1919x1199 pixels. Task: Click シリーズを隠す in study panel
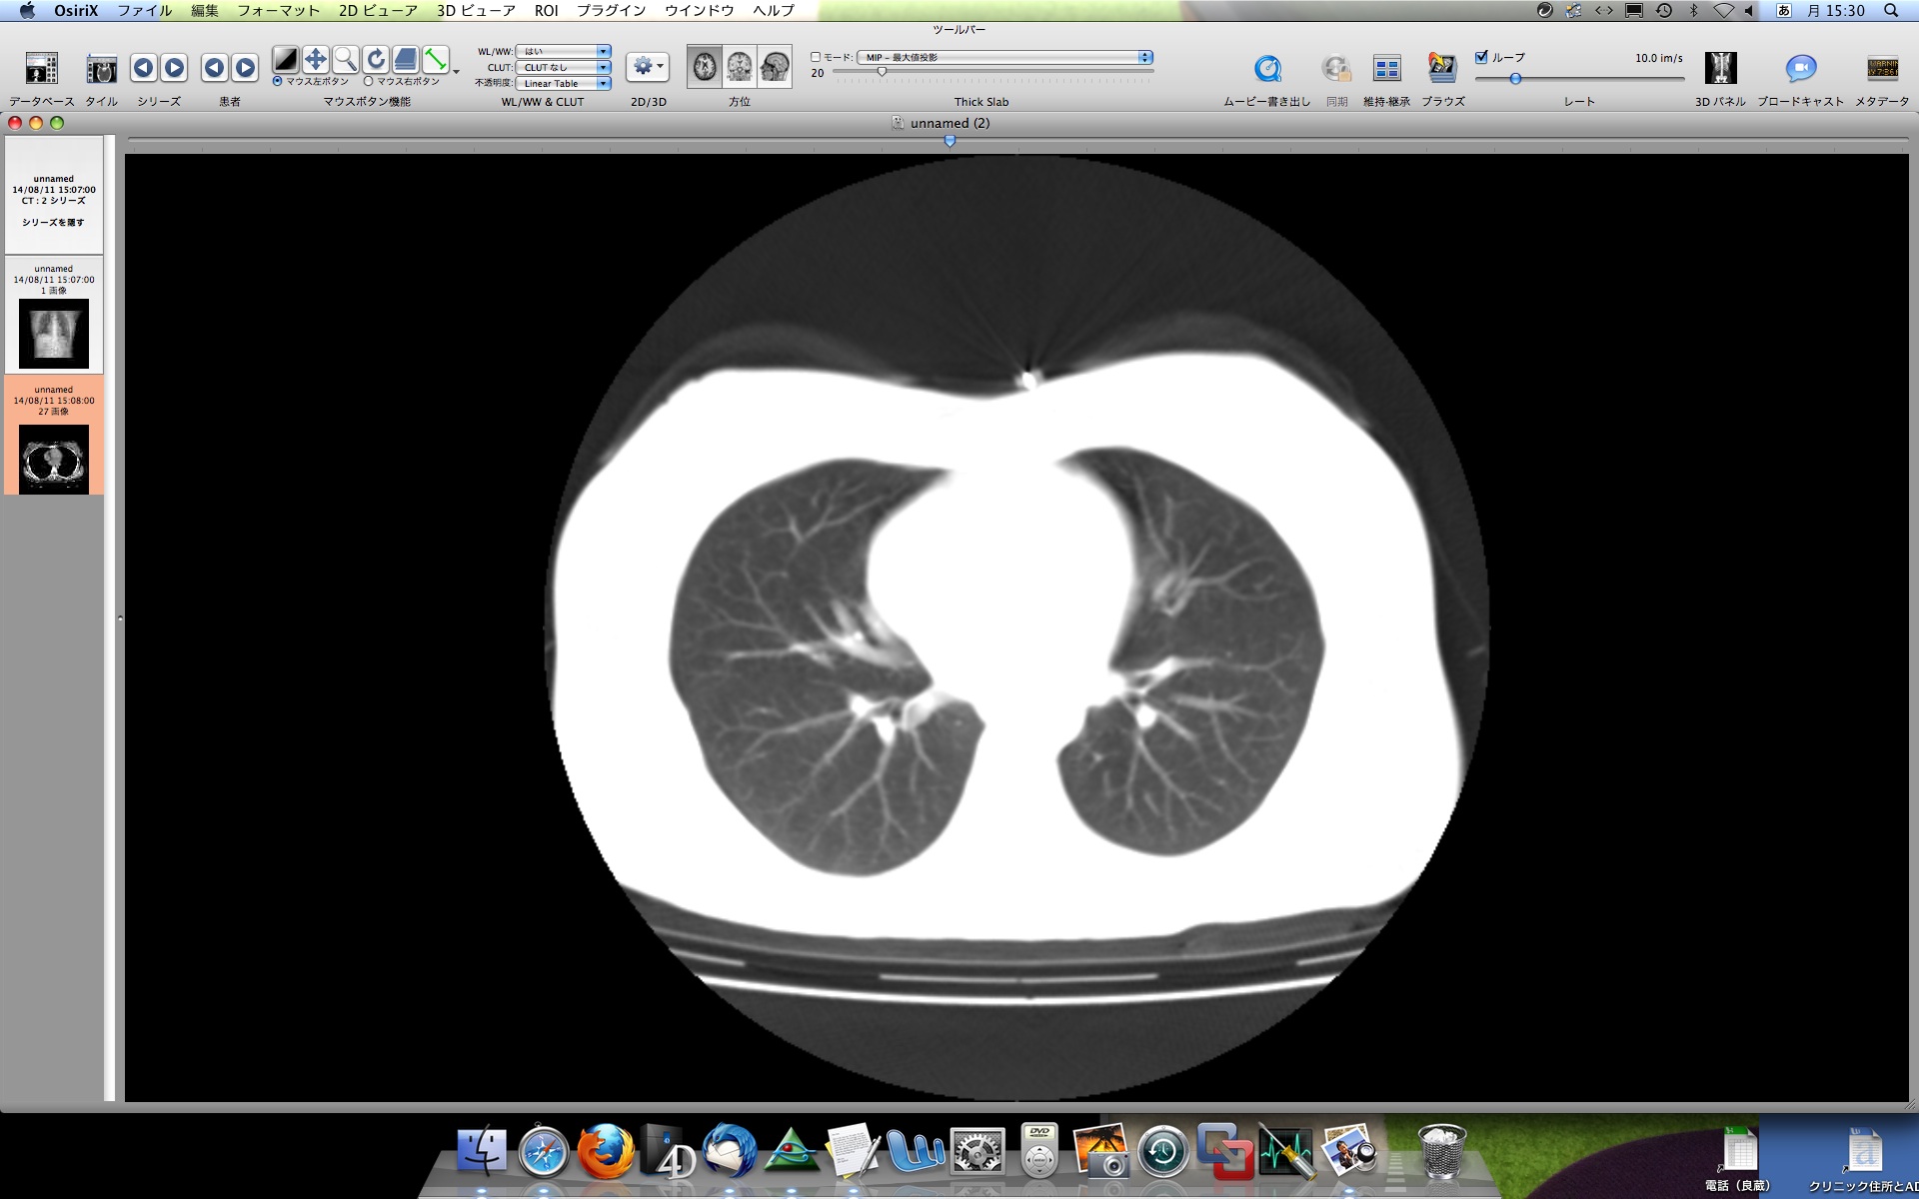point(53,222)
